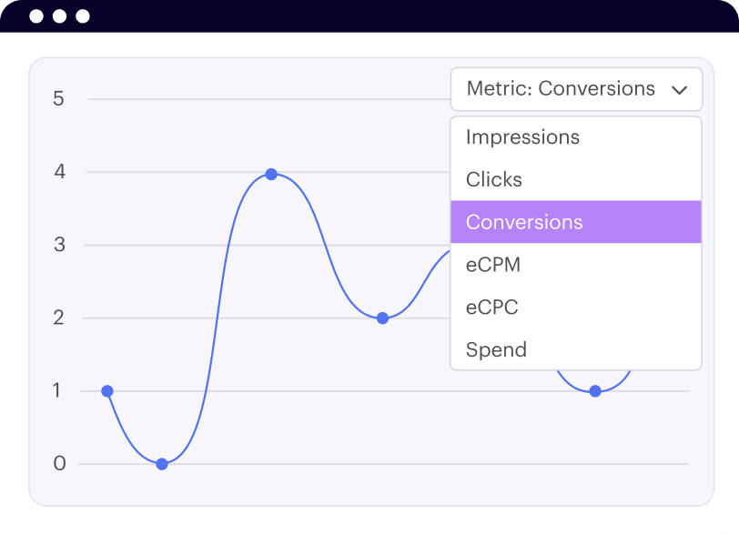Click the chevron arrow on the Metric selector
The width and height of the screenshot is (739, 535).
(x=679, y=90)
